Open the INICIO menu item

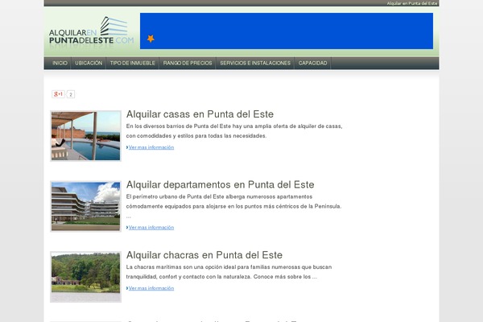tap(60, 63)
